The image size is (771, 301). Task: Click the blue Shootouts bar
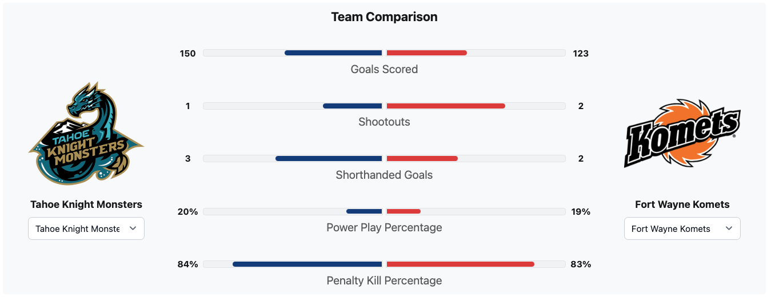point(352,106)
